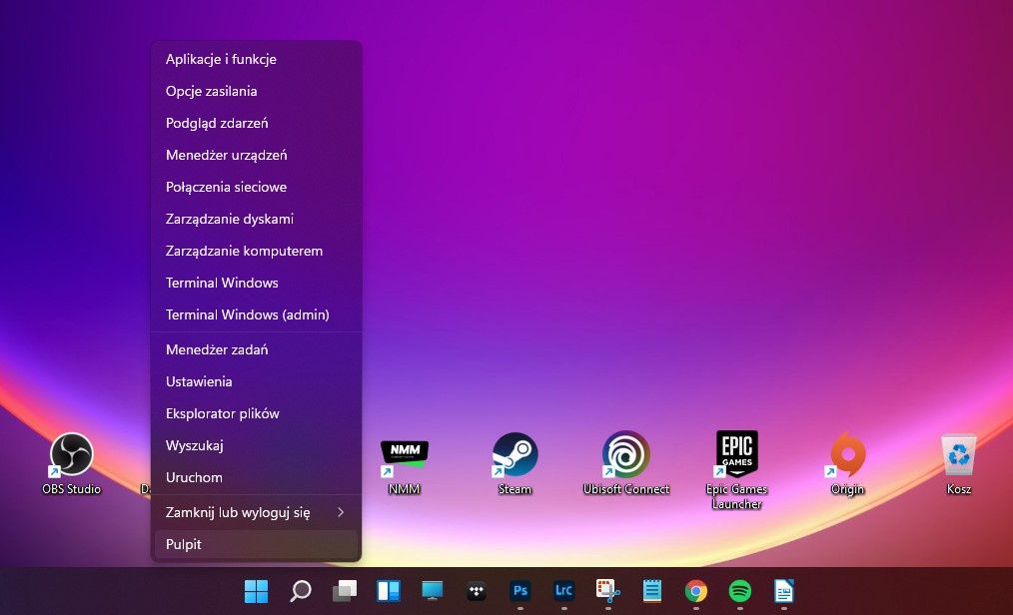Switch to Photoshop on the taskbar
The image size is (1013, 615).
pyautogui.click(x=520, y=590)
